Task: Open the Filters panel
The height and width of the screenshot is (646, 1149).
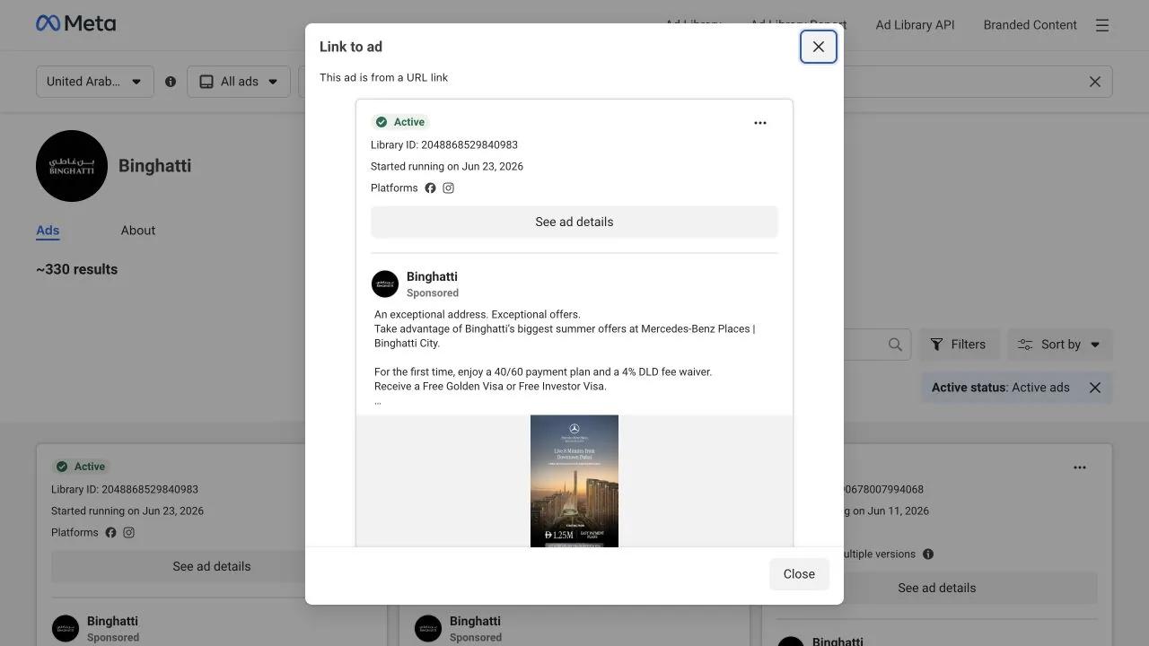Action: [959, 345]
